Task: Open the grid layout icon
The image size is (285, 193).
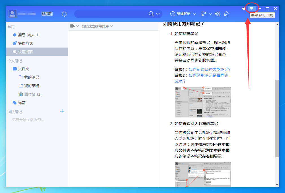Action: click(x=217, y=14)
